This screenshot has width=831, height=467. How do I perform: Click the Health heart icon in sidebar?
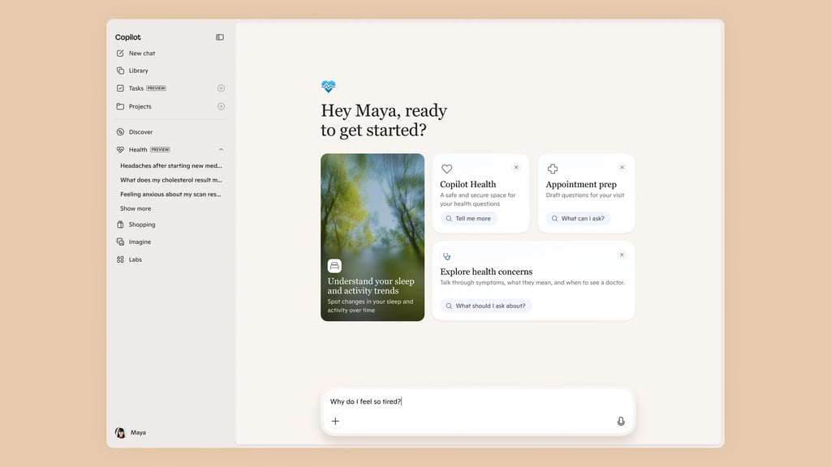(x=120, y=150)
